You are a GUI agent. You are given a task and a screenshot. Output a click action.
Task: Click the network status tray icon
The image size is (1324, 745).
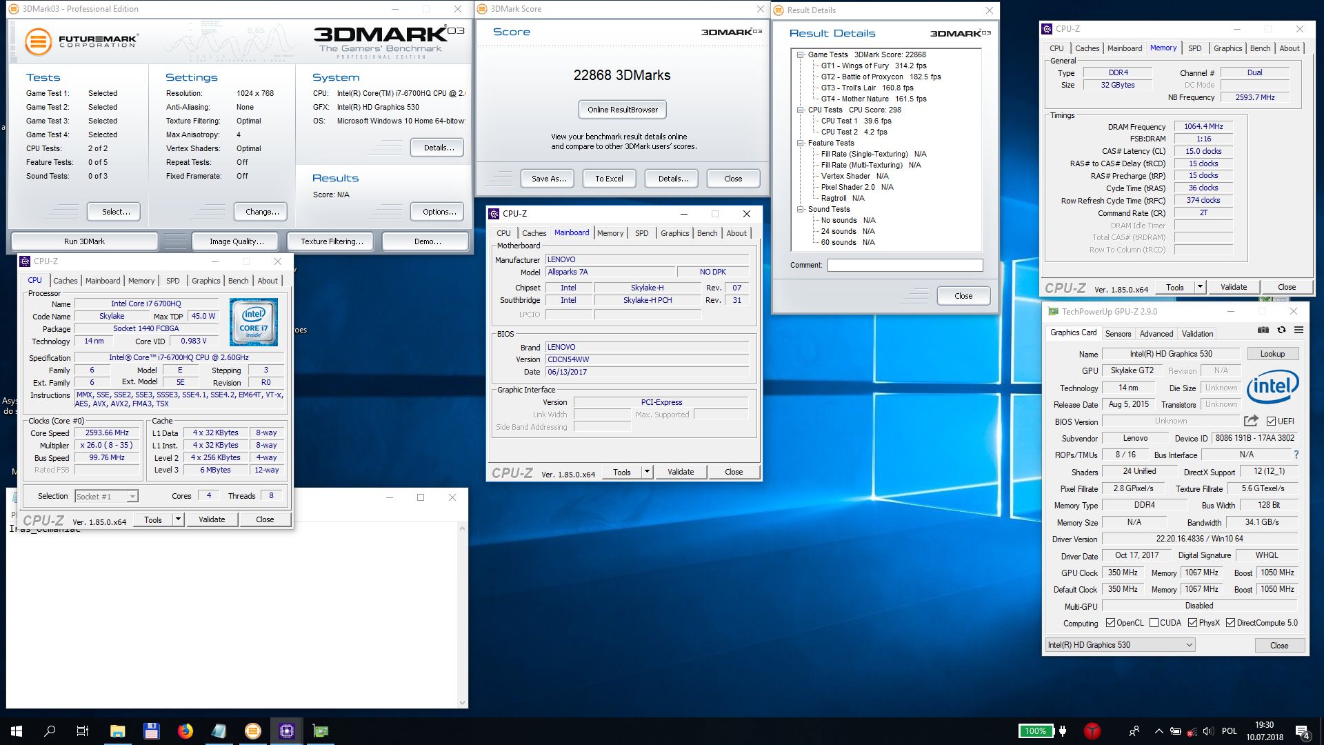click(x=1191, y=731)
